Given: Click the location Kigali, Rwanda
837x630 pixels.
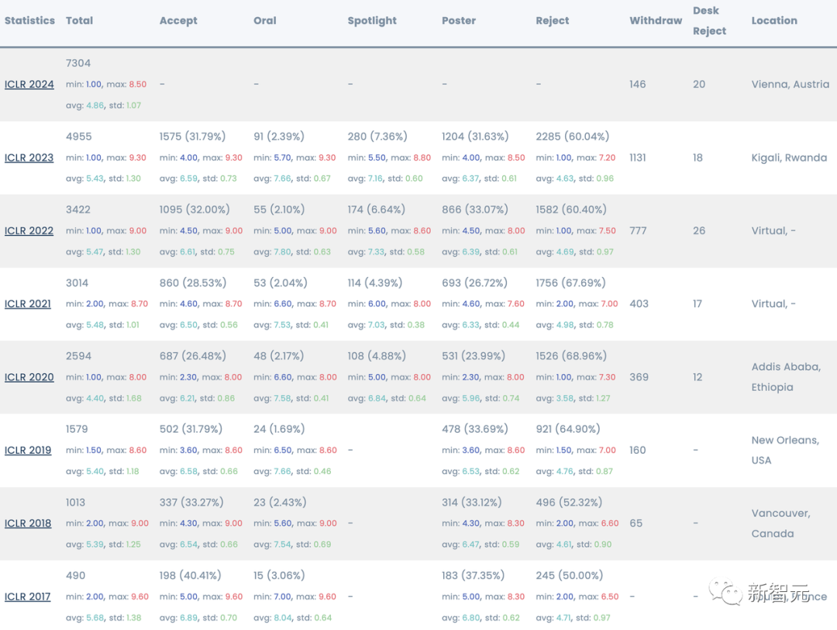Looking at the screenshot, I should coord(789,157).
